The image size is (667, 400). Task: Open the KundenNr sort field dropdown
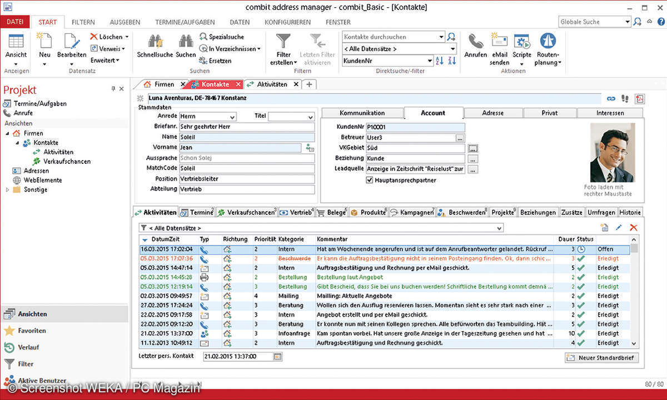430,61
